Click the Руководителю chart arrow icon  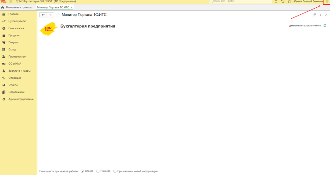[x=4, y=21]
